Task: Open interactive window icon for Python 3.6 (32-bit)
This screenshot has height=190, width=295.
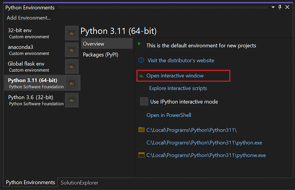Action: tap(72, 100)
